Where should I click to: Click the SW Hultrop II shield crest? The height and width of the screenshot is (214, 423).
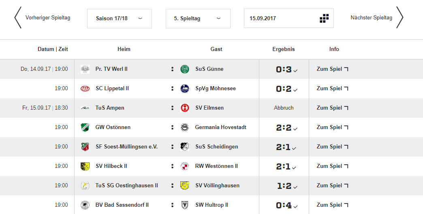click(185, 205)
